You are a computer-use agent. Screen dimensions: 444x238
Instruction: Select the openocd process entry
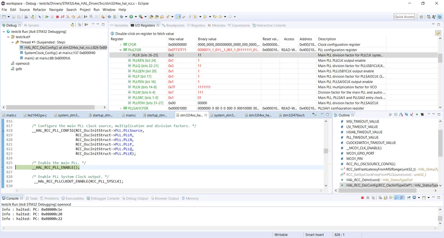coord(22,63)
